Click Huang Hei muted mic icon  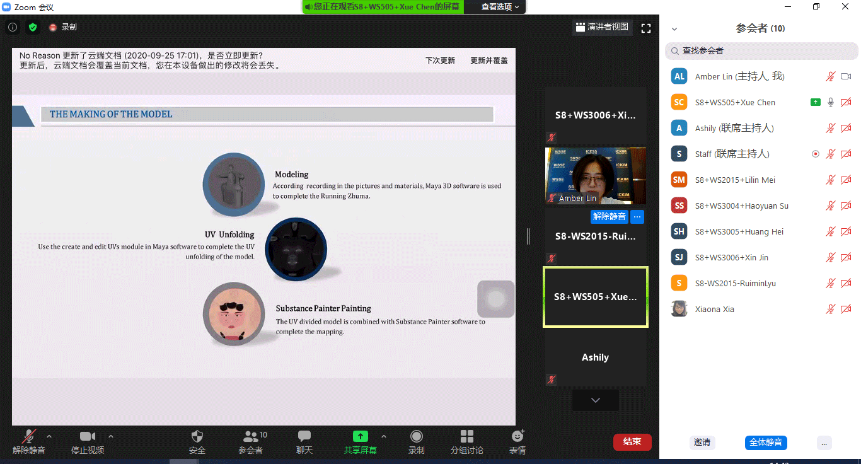point(831,231)
